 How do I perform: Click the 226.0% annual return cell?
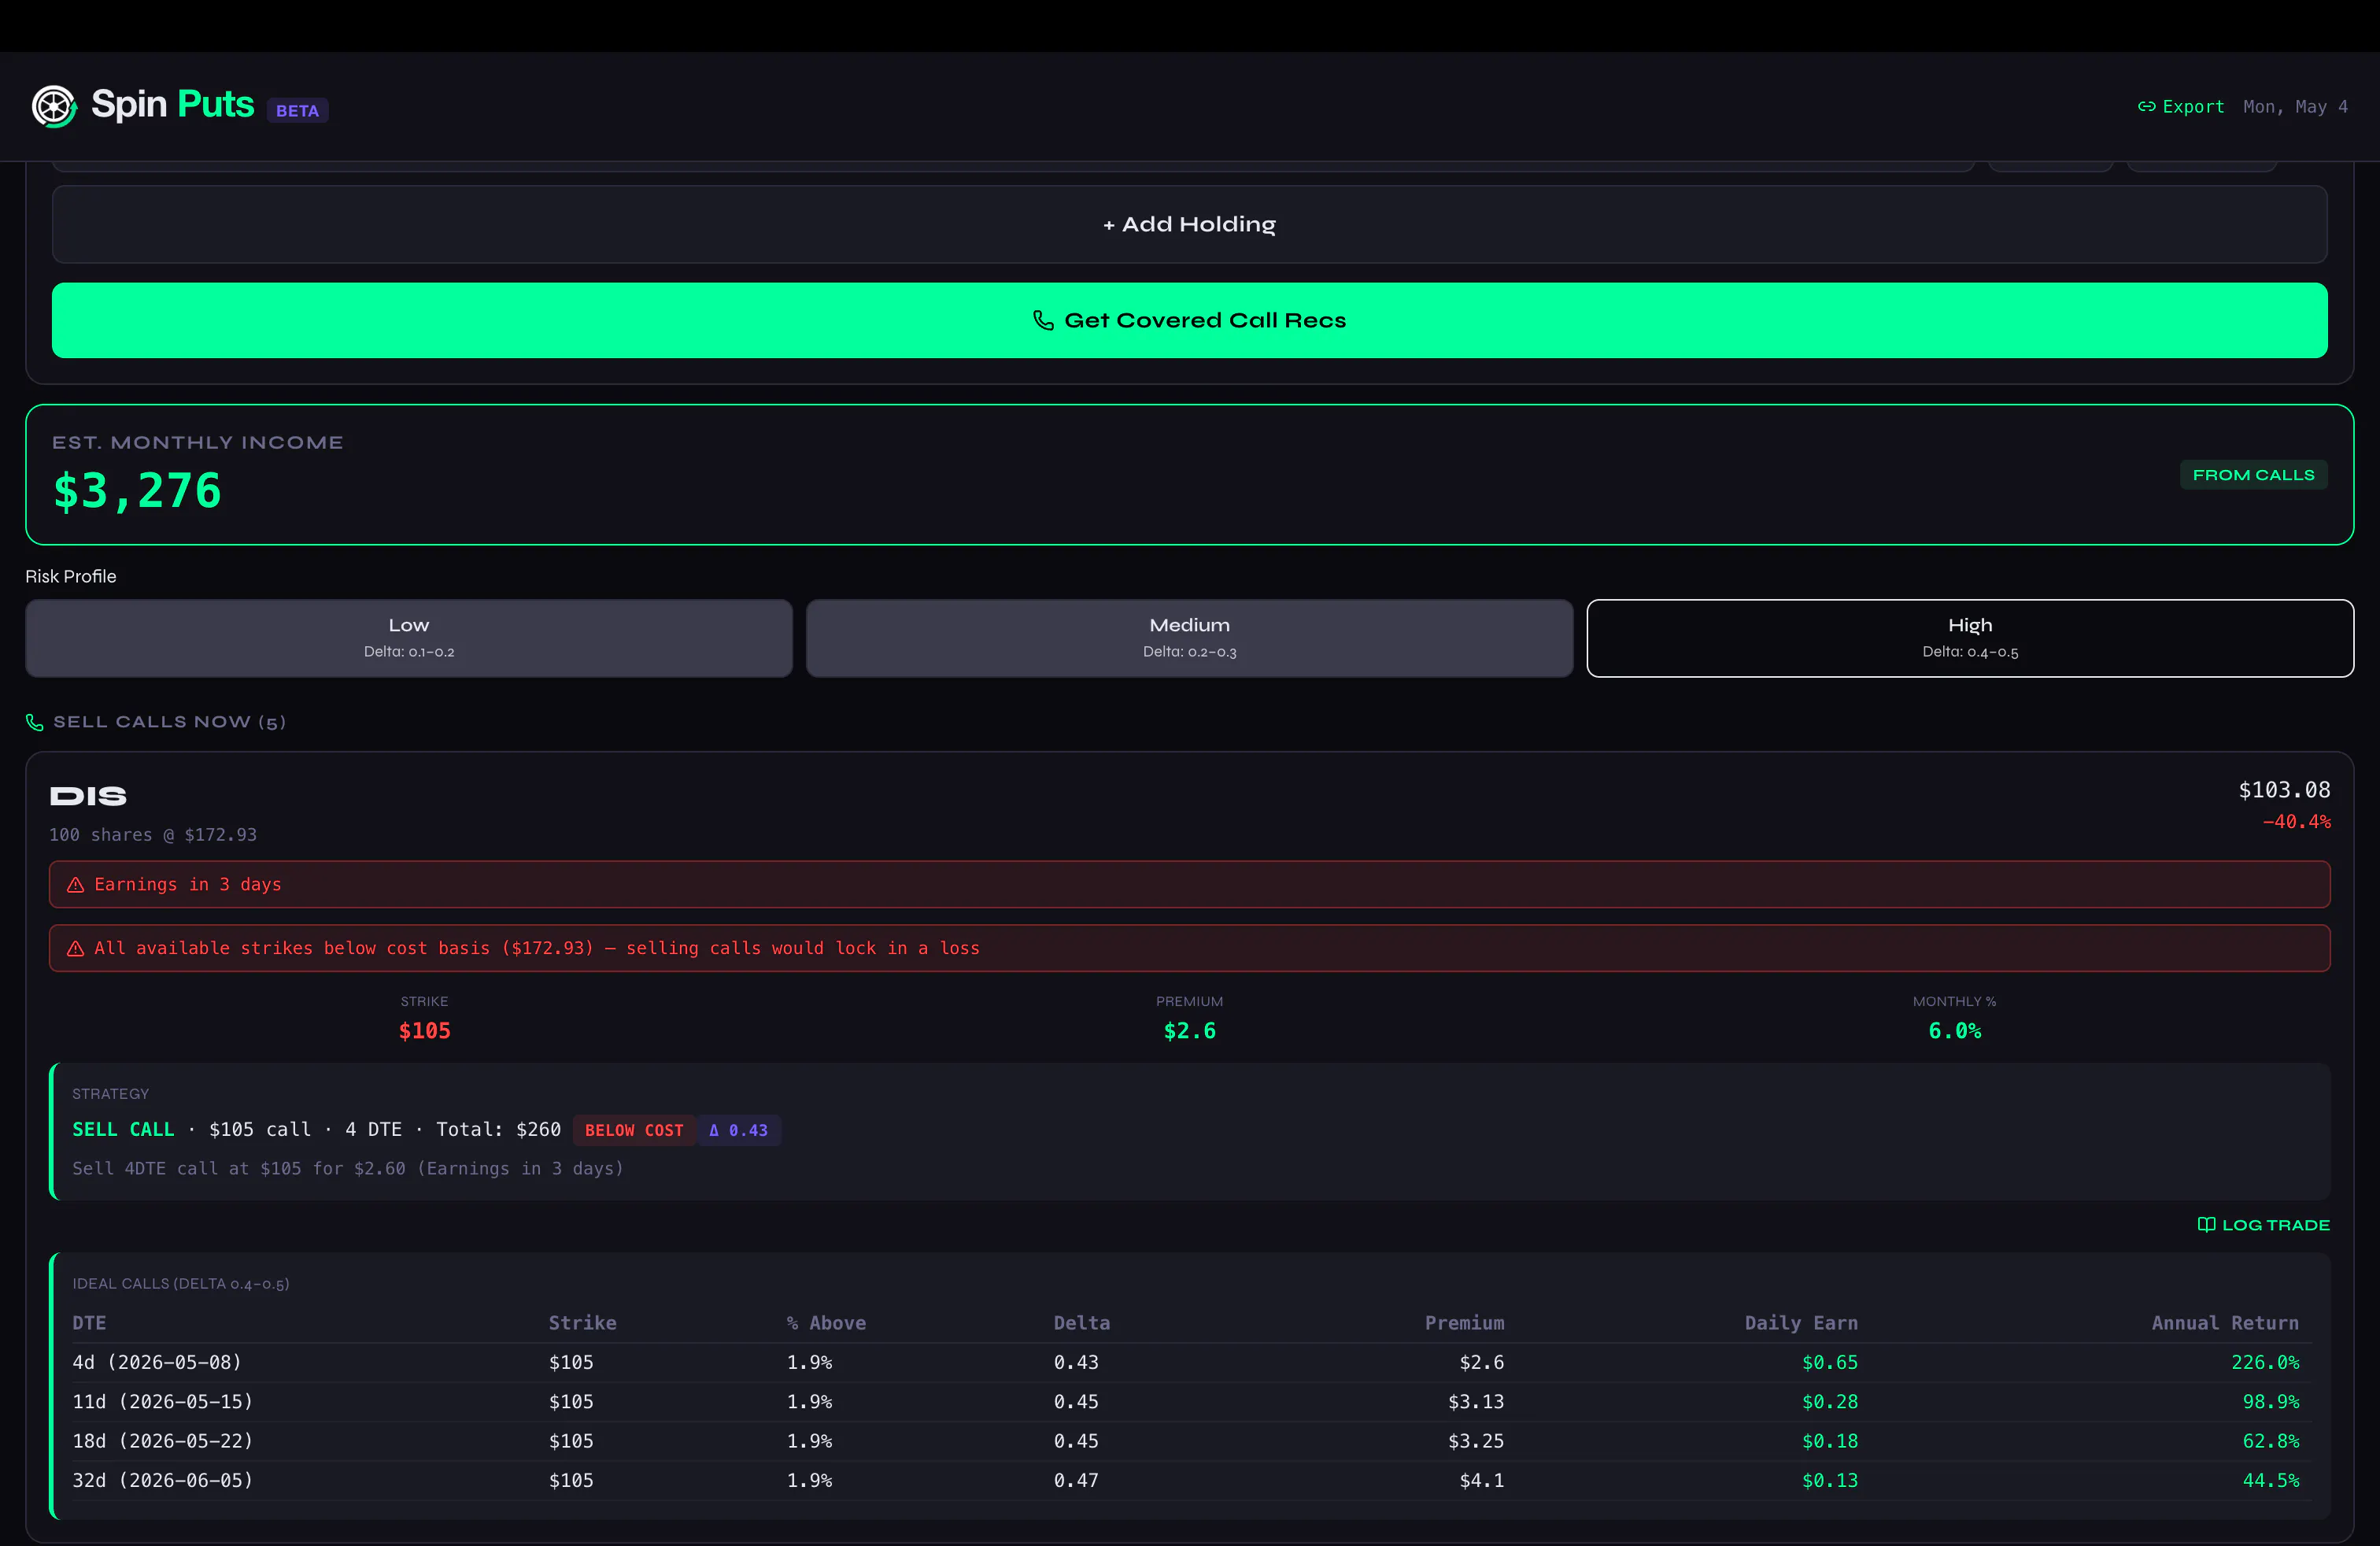point(2265,1363)
